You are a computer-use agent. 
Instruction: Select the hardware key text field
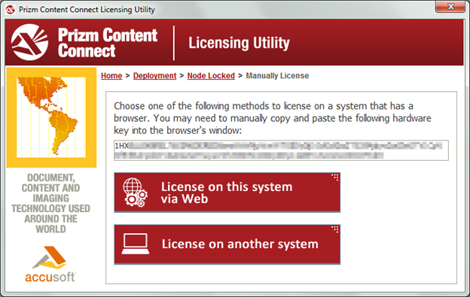pos(281,150)
